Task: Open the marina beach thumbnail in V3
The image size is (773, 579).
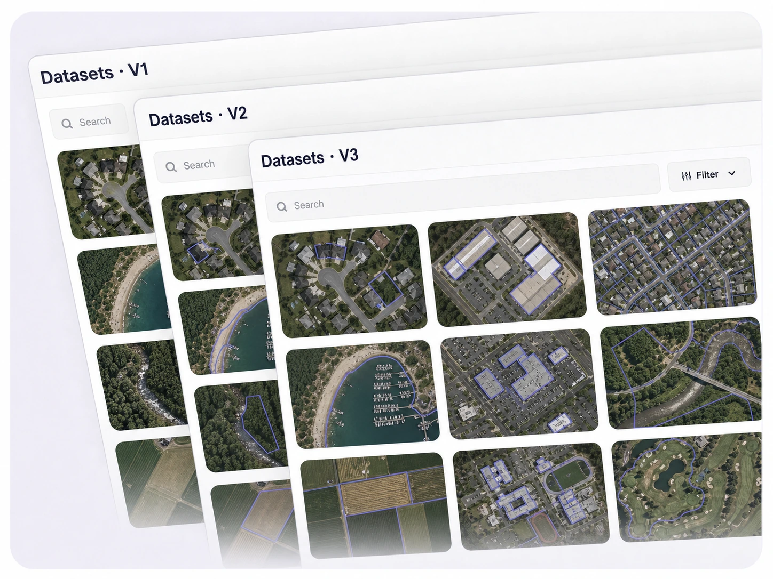Action: pos(363,395)
